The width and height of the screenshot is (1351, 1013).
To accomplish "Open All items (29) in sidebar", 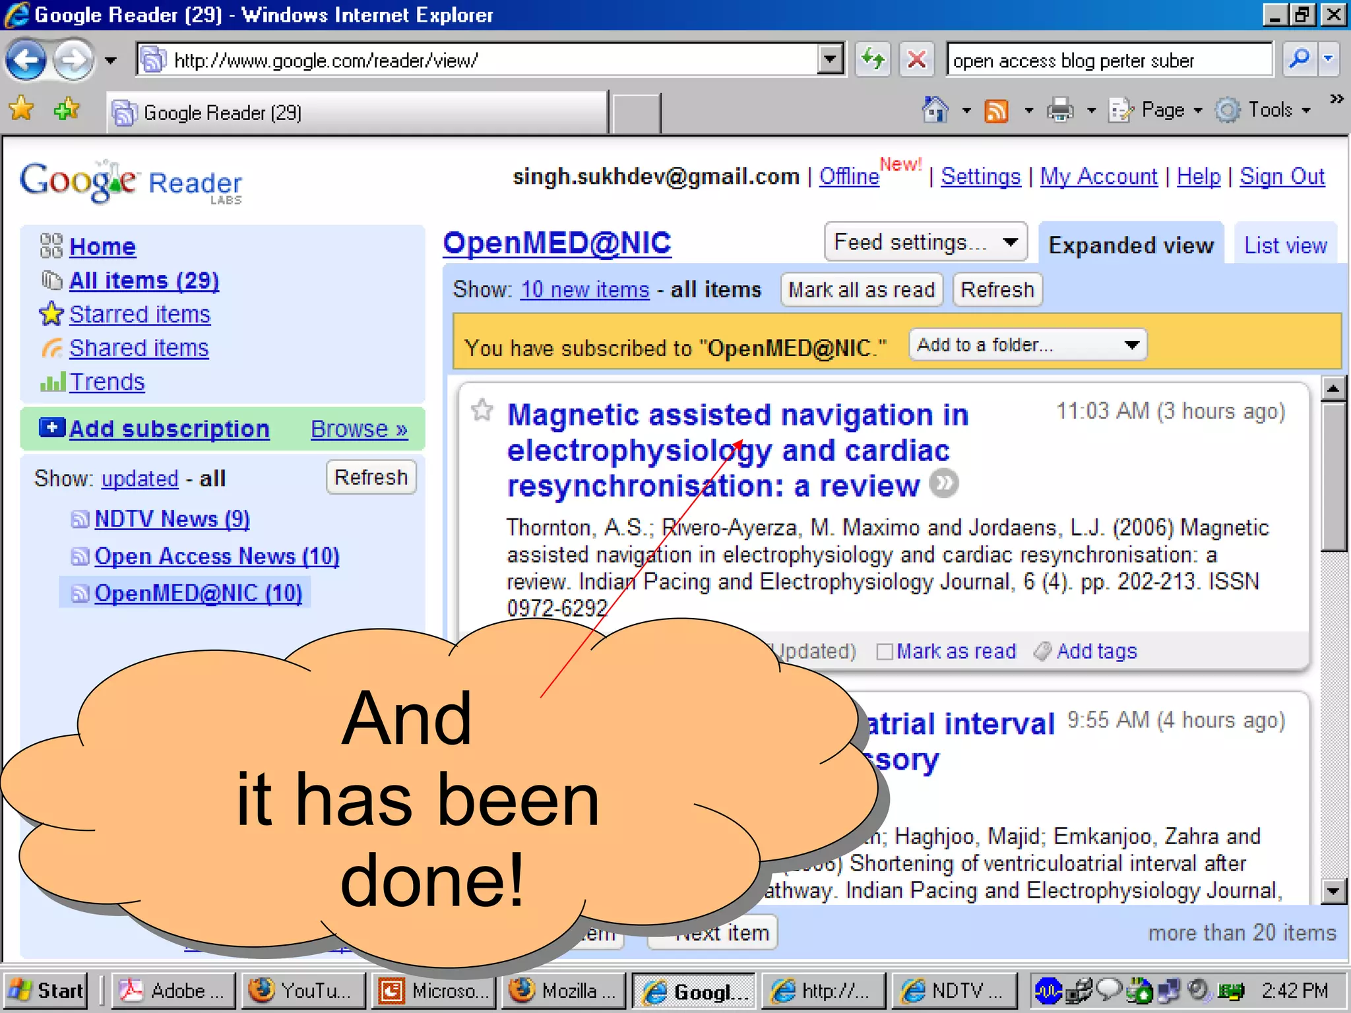I will tap(144, 280).
